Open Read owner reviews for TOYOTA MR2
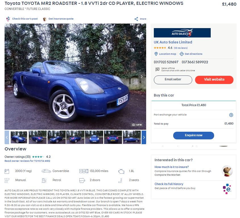This screenshot has width=240, height=218. point(27,161)
